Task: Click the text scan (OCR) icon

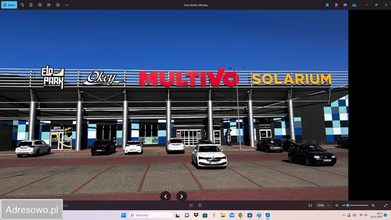Action: [x=200, y=205]
